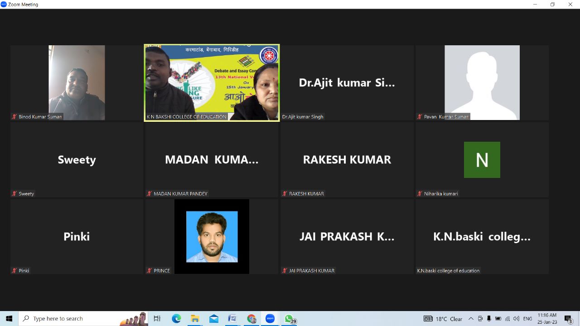Open WhatsApp from the taskbar
This screenshot has width=580, height=326.
pyautogui.click(x=289, y=319)
